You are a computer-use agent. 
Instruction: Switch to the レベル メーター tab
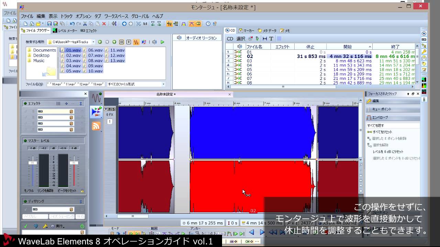[65, 31]
